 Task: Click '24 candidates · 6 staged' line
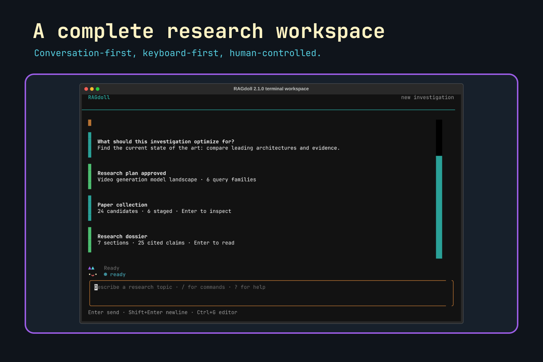[164, 211]
